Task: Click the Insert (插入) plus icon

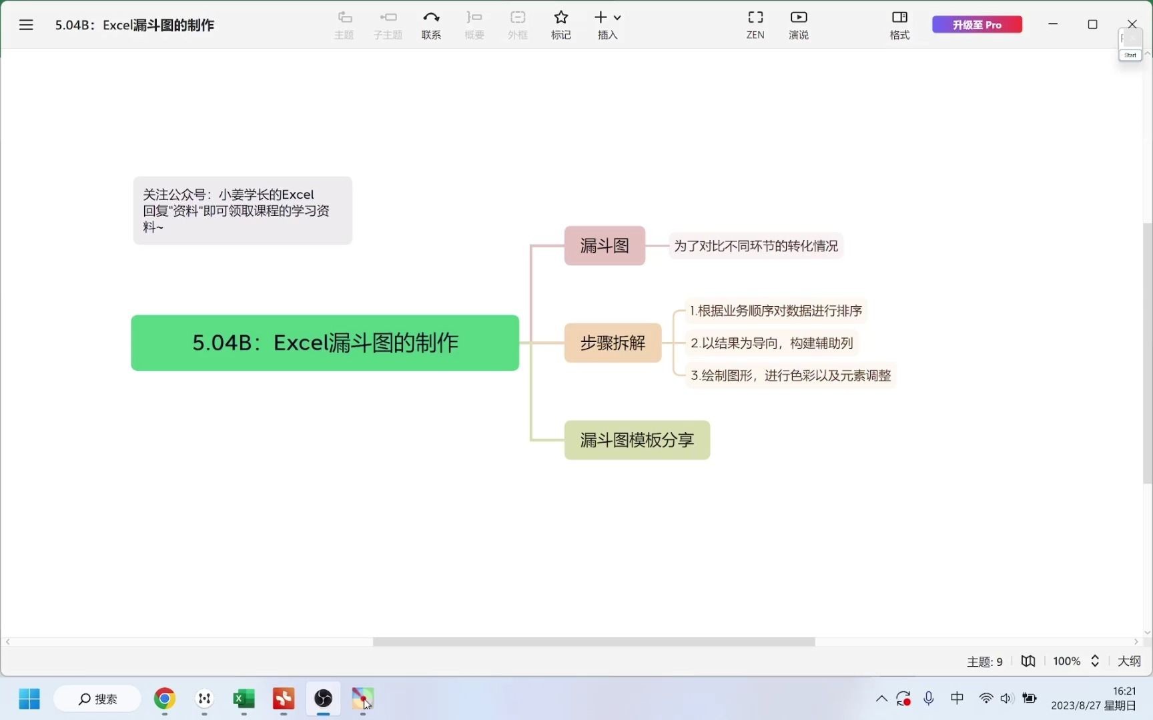Action: 601,17
